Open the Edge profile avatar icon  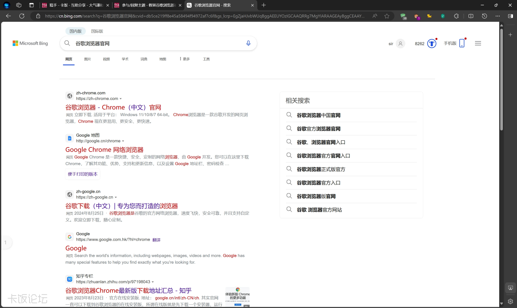6,5
